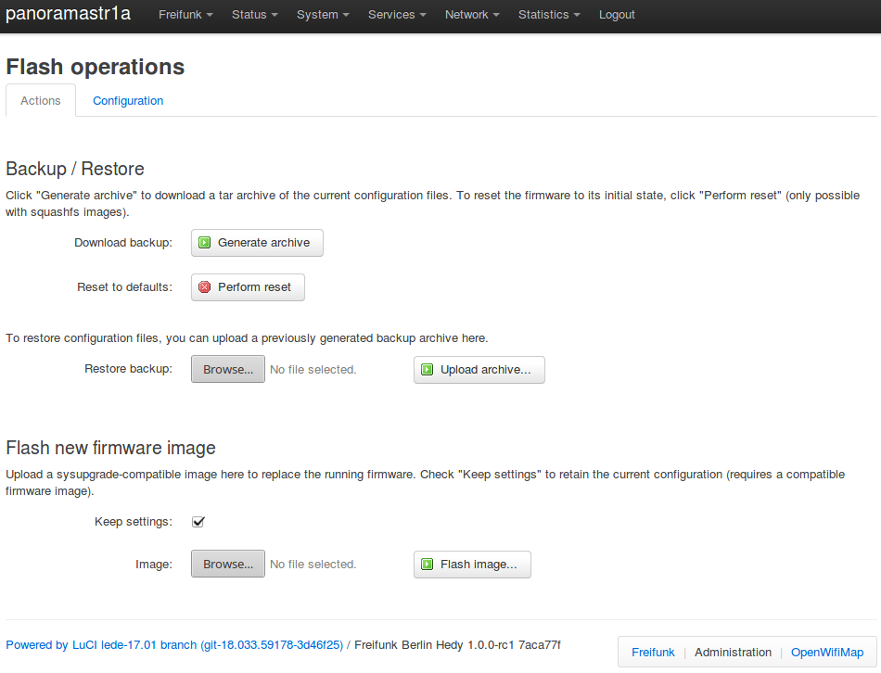Browse for a restore backup file
Image resolution: width=881 pixels, height=673 pixels.
pos(228,370)
